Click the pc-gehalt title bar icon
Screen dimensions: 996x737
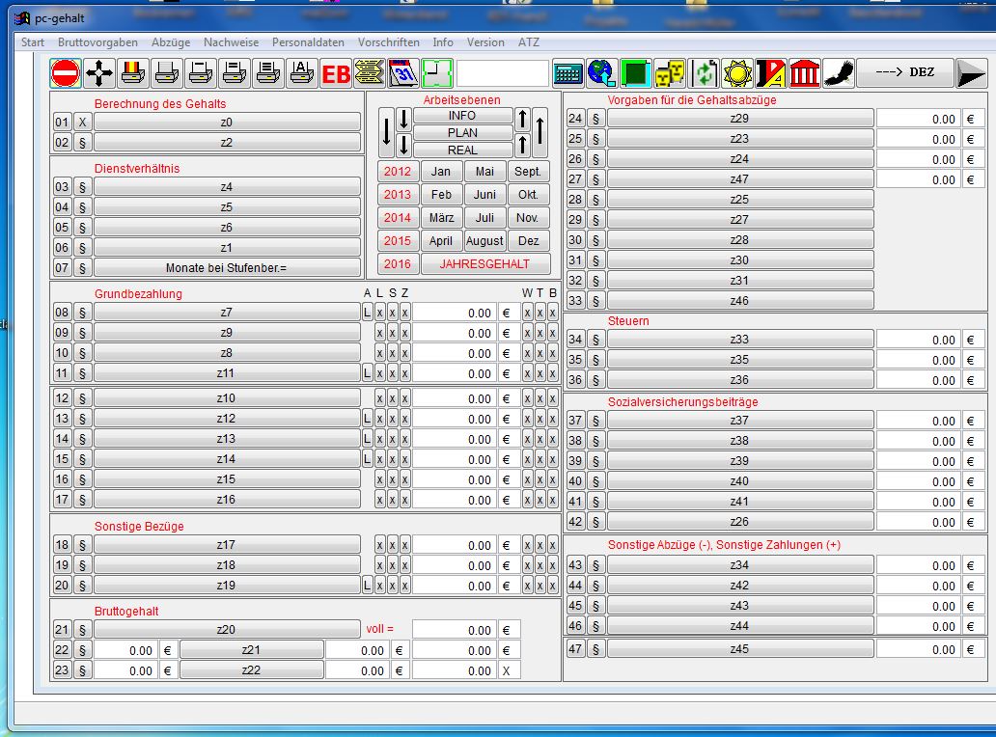23,18
